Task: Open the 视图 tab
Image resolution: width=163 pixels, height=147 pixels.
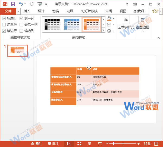Action: click(x=123, y=11)
